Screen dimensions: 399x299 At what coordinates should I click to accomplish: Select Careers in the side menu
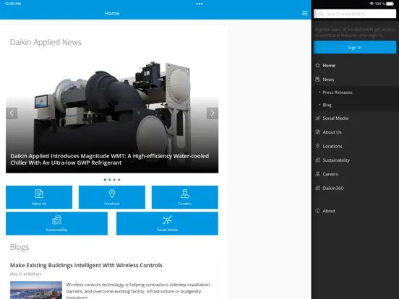[330, 174]
